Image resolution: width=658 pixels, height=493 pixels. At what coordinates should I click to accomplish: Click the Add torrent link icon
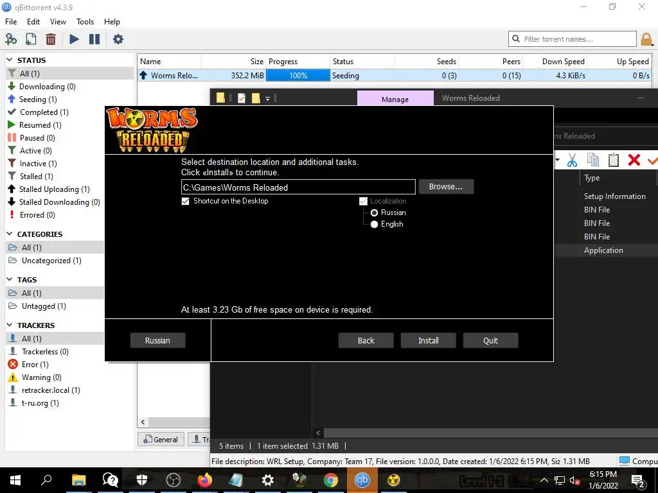pyautogui.click(x=11, y=39)
